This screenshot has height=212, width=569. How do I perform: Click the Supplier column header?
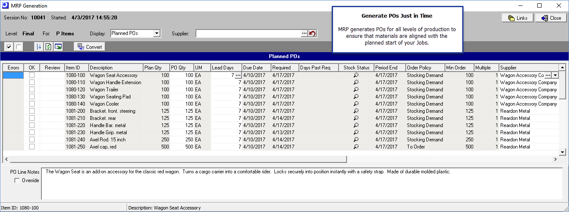[x=529, y=68]
